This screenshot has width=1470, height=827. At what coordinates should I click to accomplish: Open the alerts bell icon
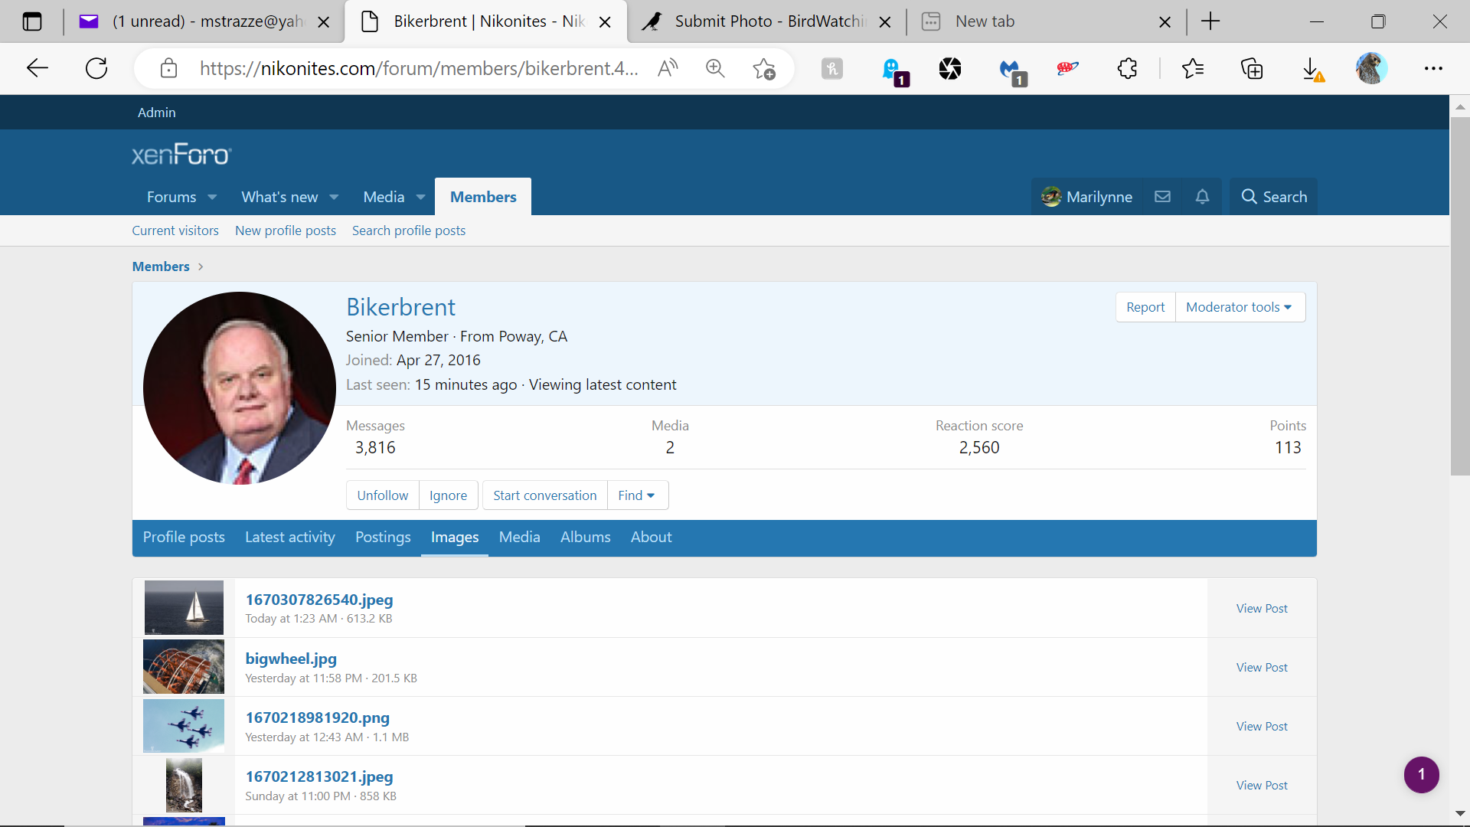[x=1202, y=197]
